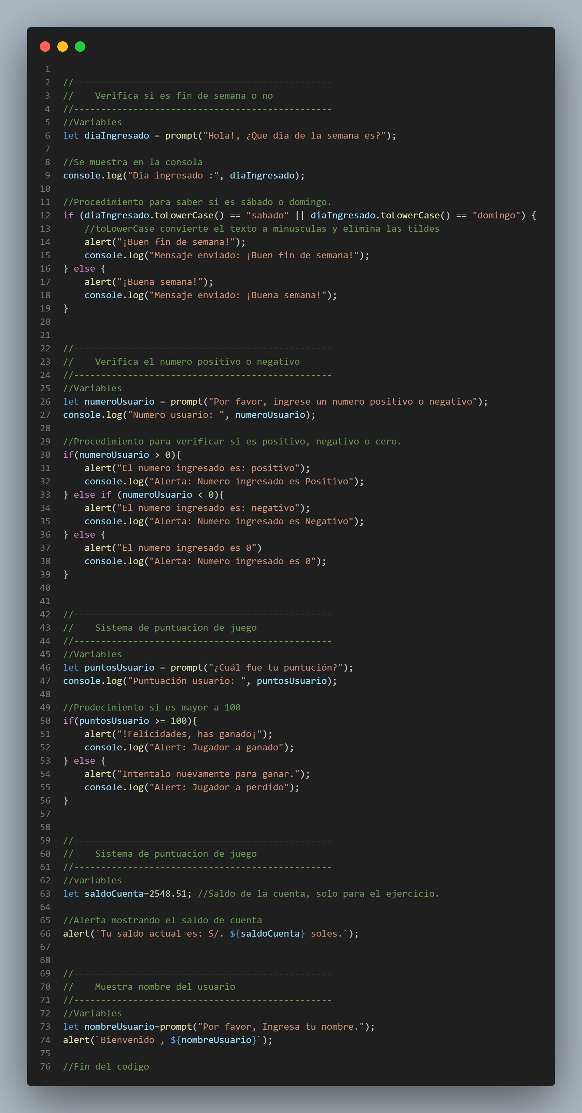Click alert 'Intentalo nuevamente para ganar.'
Image resolution: width=582 pixels, height=1113 pixels.
[197, 774]
